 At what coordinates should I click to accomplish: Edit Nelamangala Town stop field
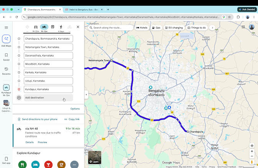[48, 47]
